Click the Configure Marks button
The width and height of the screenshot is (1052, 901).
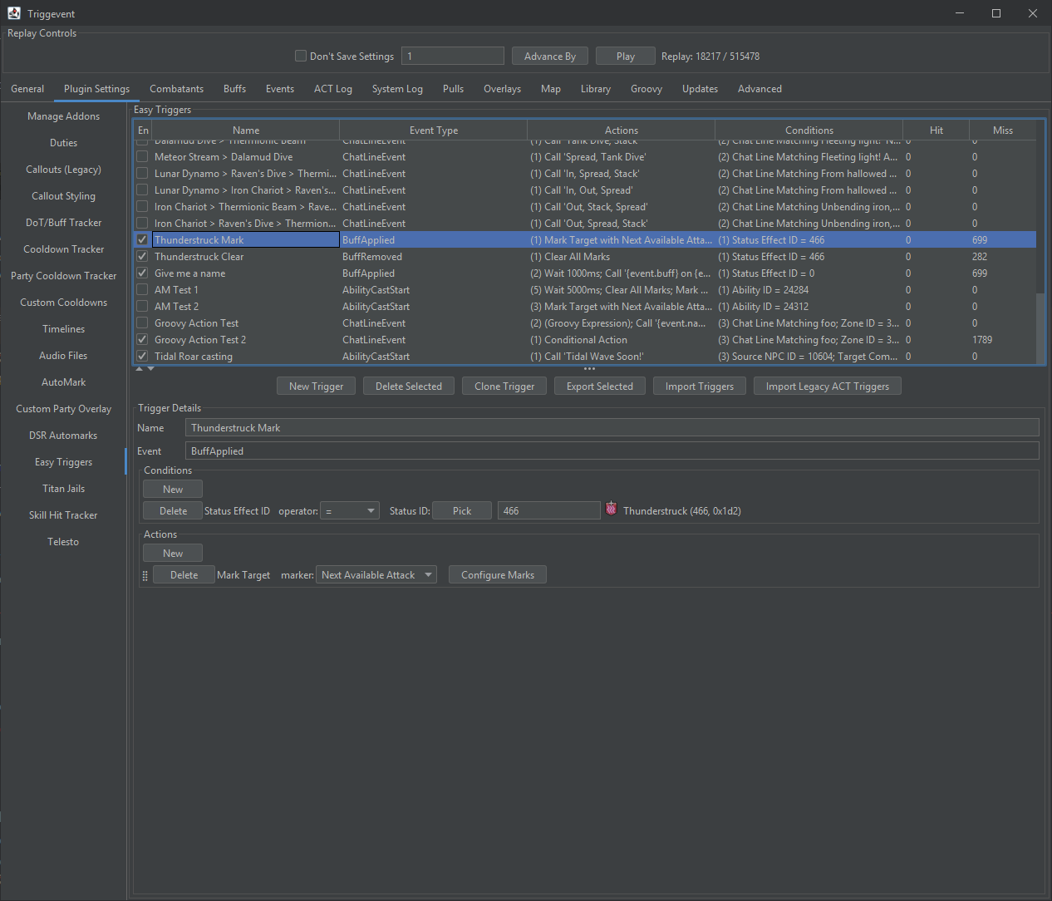click(498, 575)
